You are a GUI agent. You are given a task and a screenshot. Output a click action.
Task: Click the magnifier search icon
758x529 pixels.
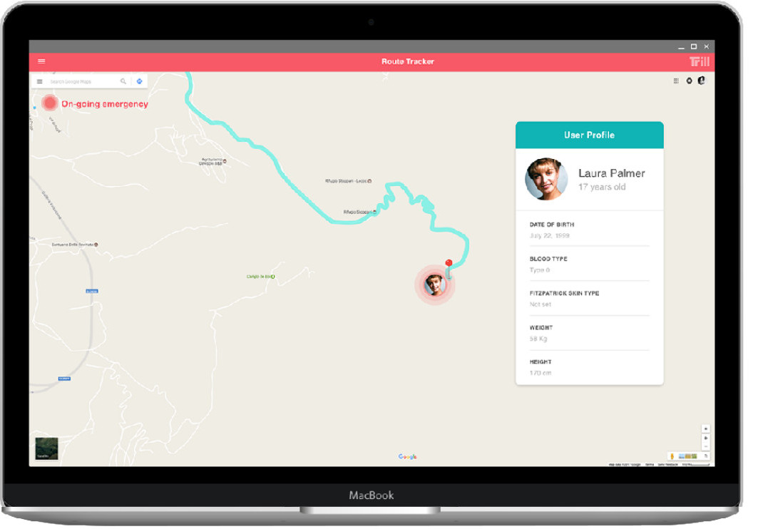point(123,81)
